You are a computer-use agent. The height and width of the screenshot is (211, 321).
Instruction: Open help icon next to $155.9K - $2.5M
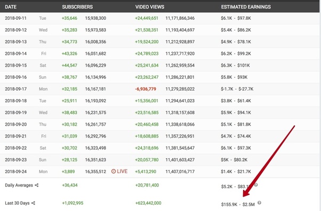(x=259, y=202)
